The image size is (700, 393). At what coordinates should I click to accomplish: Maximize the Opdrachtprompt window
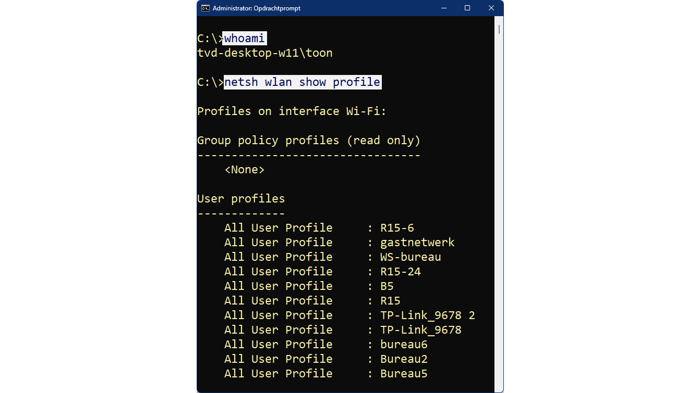[x=467, y=8]
